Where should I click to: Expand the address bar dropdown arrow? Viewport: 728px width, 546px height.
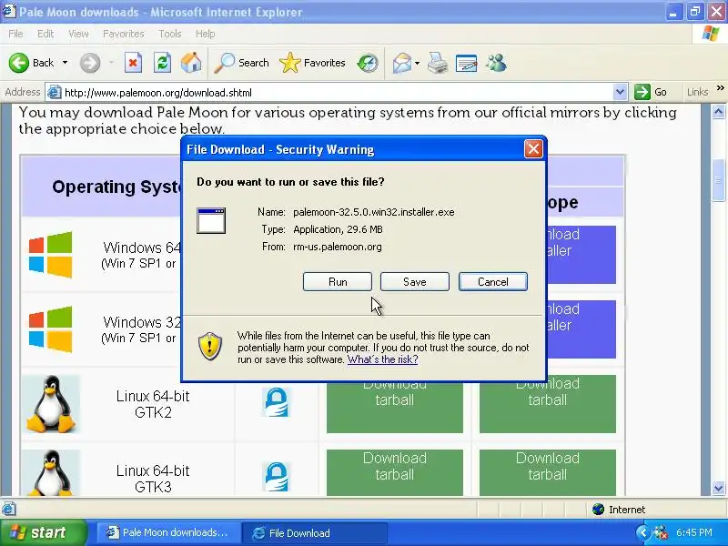coord(620,92)
